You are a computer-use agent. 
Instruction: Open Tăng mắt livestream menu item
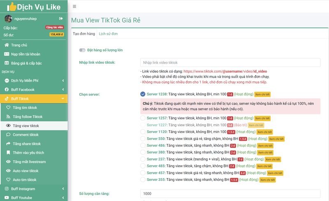[x=34, y=162]
